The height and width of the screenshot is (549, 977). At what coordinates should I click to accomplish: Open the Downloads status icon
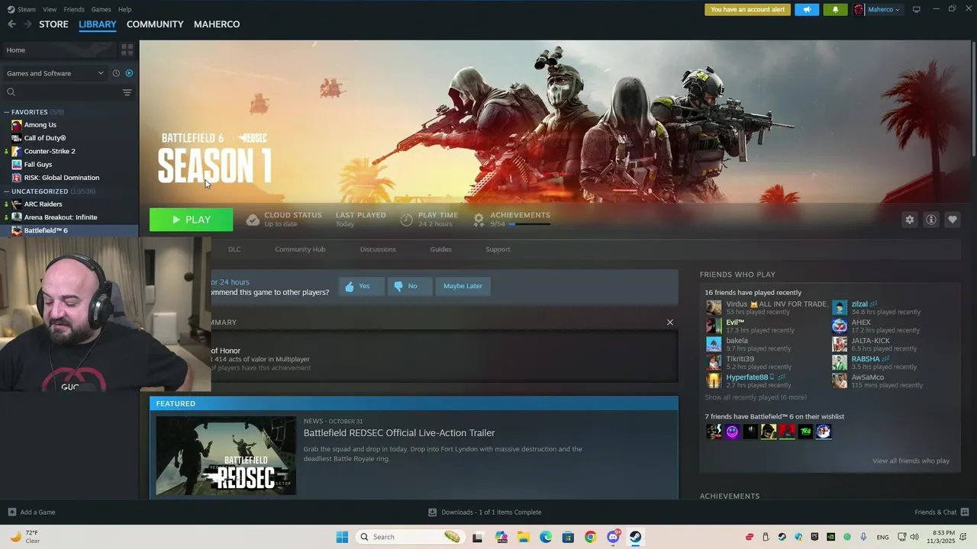pyautogui.click(x=433, y=512)
